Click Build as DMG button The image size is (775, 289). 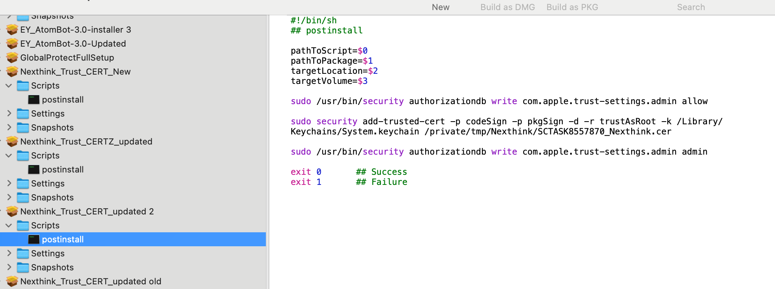(x=508, y=7)
